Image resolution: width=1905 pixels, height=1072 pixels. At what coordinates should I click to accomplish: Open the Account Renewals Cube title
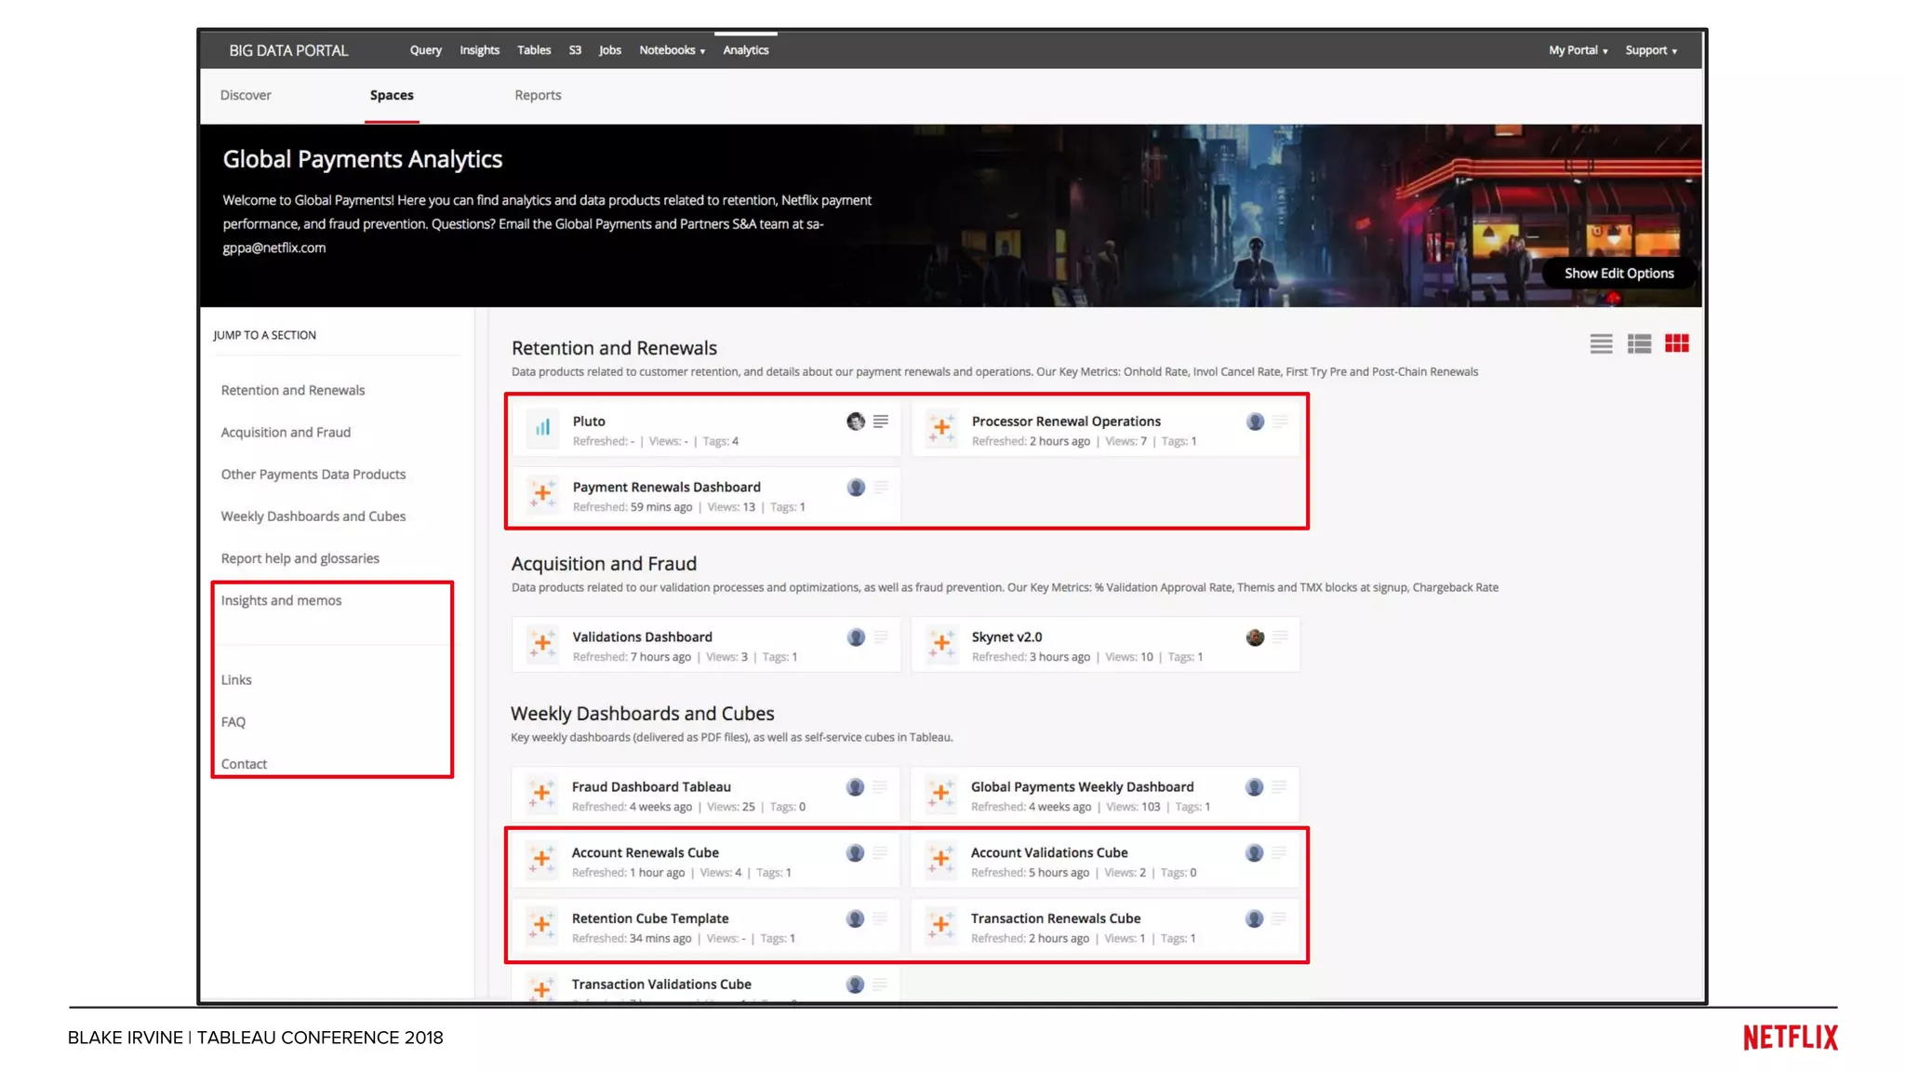pyautogui.click(x=645, y=853)
